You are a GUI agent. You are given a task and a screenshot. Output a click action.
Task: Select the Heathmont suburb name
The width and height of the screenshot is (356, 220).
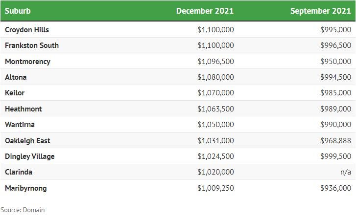point(24,109)
